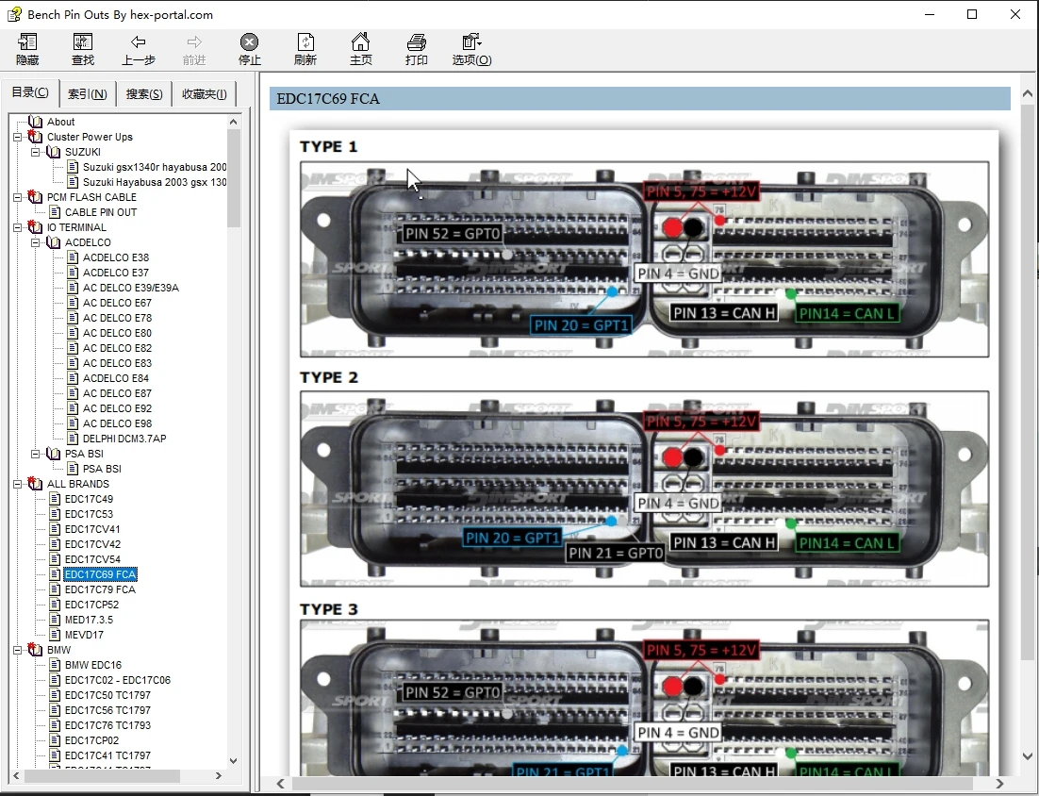Open the Favorites (收藏夹) tab
Screen dimensions: 1039x796
(x=204, y=94)
